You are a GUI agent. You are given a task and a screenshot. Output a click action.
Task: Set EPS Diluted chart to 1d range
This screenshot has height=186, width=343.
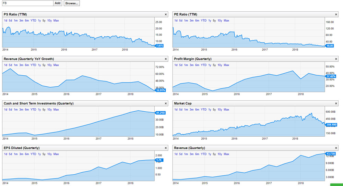click(x=5, y=154)
